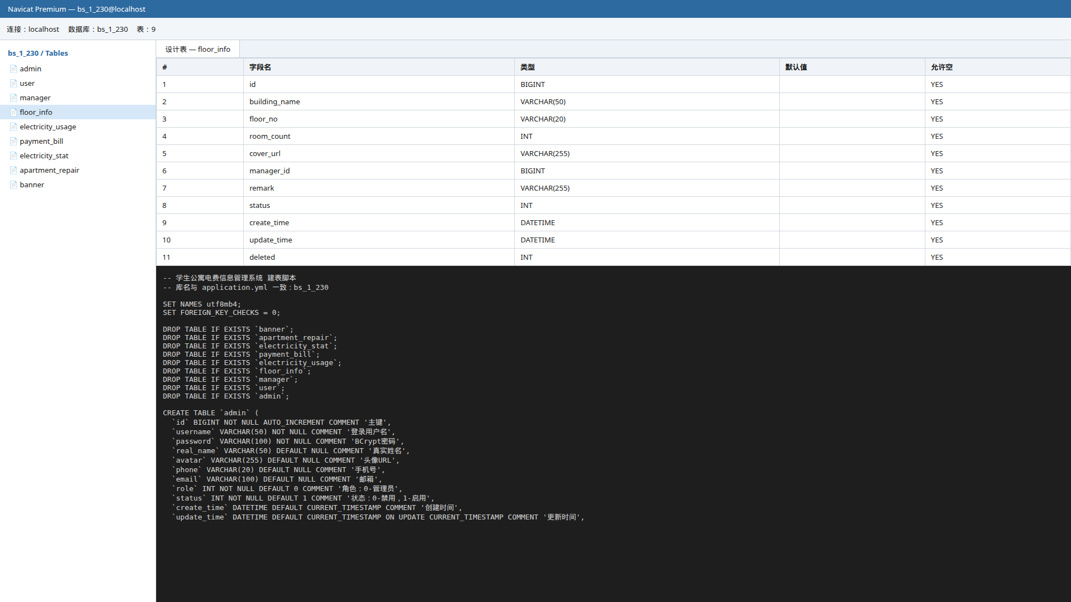Select the create_time field cell
The height and width of the screenshot is (602, 1071).
[x=379, y=222]
